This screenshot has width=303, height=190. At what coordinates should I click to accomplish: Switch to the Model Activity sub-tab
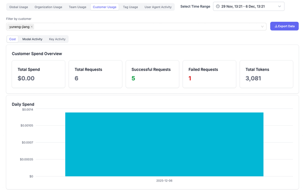click(32, 39)
